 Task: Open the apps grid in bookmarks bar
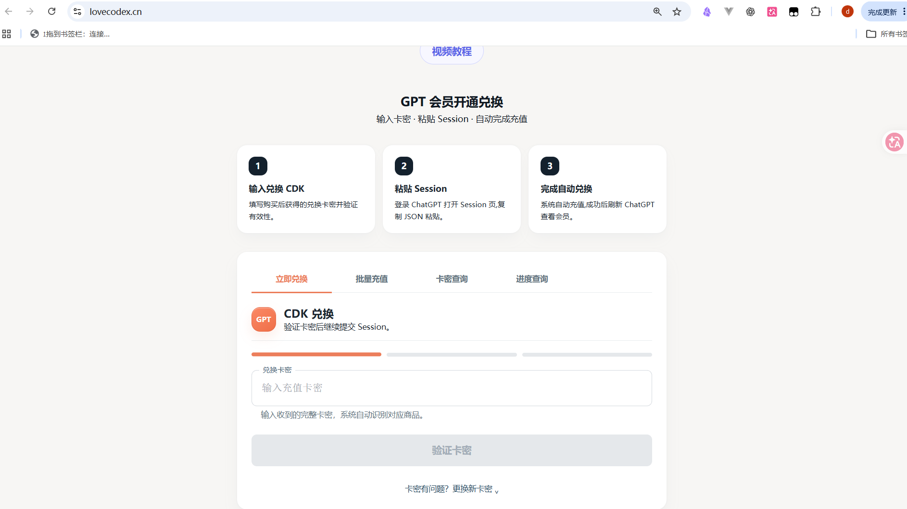tap(7, 34)
